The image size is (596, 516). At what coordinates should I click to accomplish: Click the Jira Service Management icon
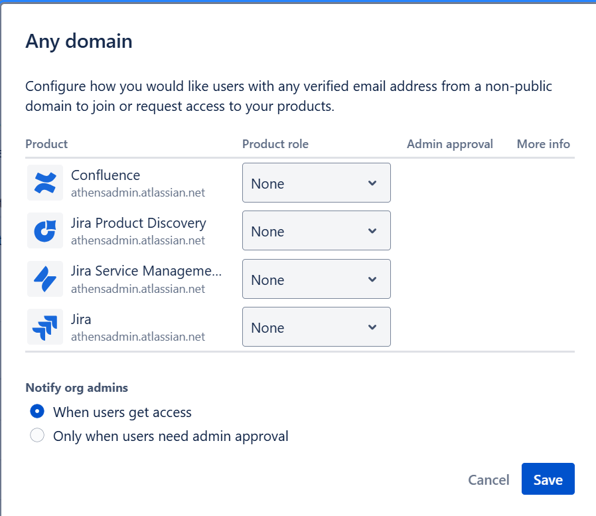[x=45, y=279]
